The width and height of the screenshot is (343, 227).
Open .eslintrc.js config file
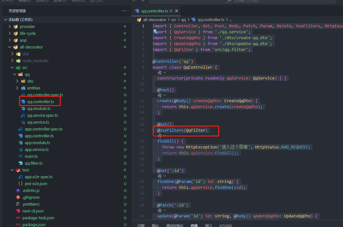31,190
